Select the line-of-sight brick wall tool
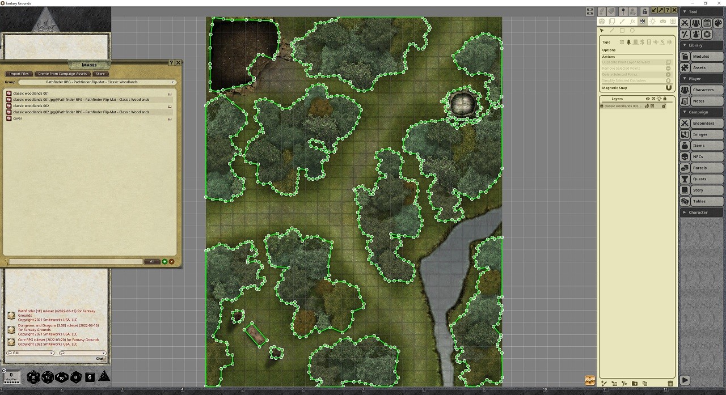726x395 pixels. [643, 21]
